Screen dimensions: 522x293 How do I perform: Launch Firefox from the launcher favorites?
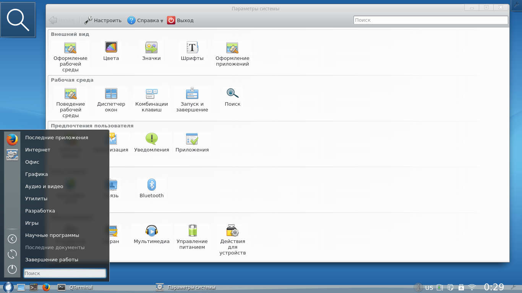12,140
